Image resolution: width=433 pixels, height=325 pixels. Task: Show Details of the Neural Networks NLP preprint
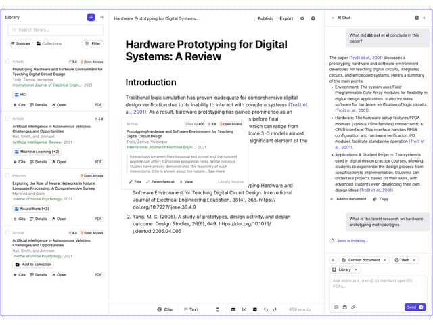coord(39,219)
